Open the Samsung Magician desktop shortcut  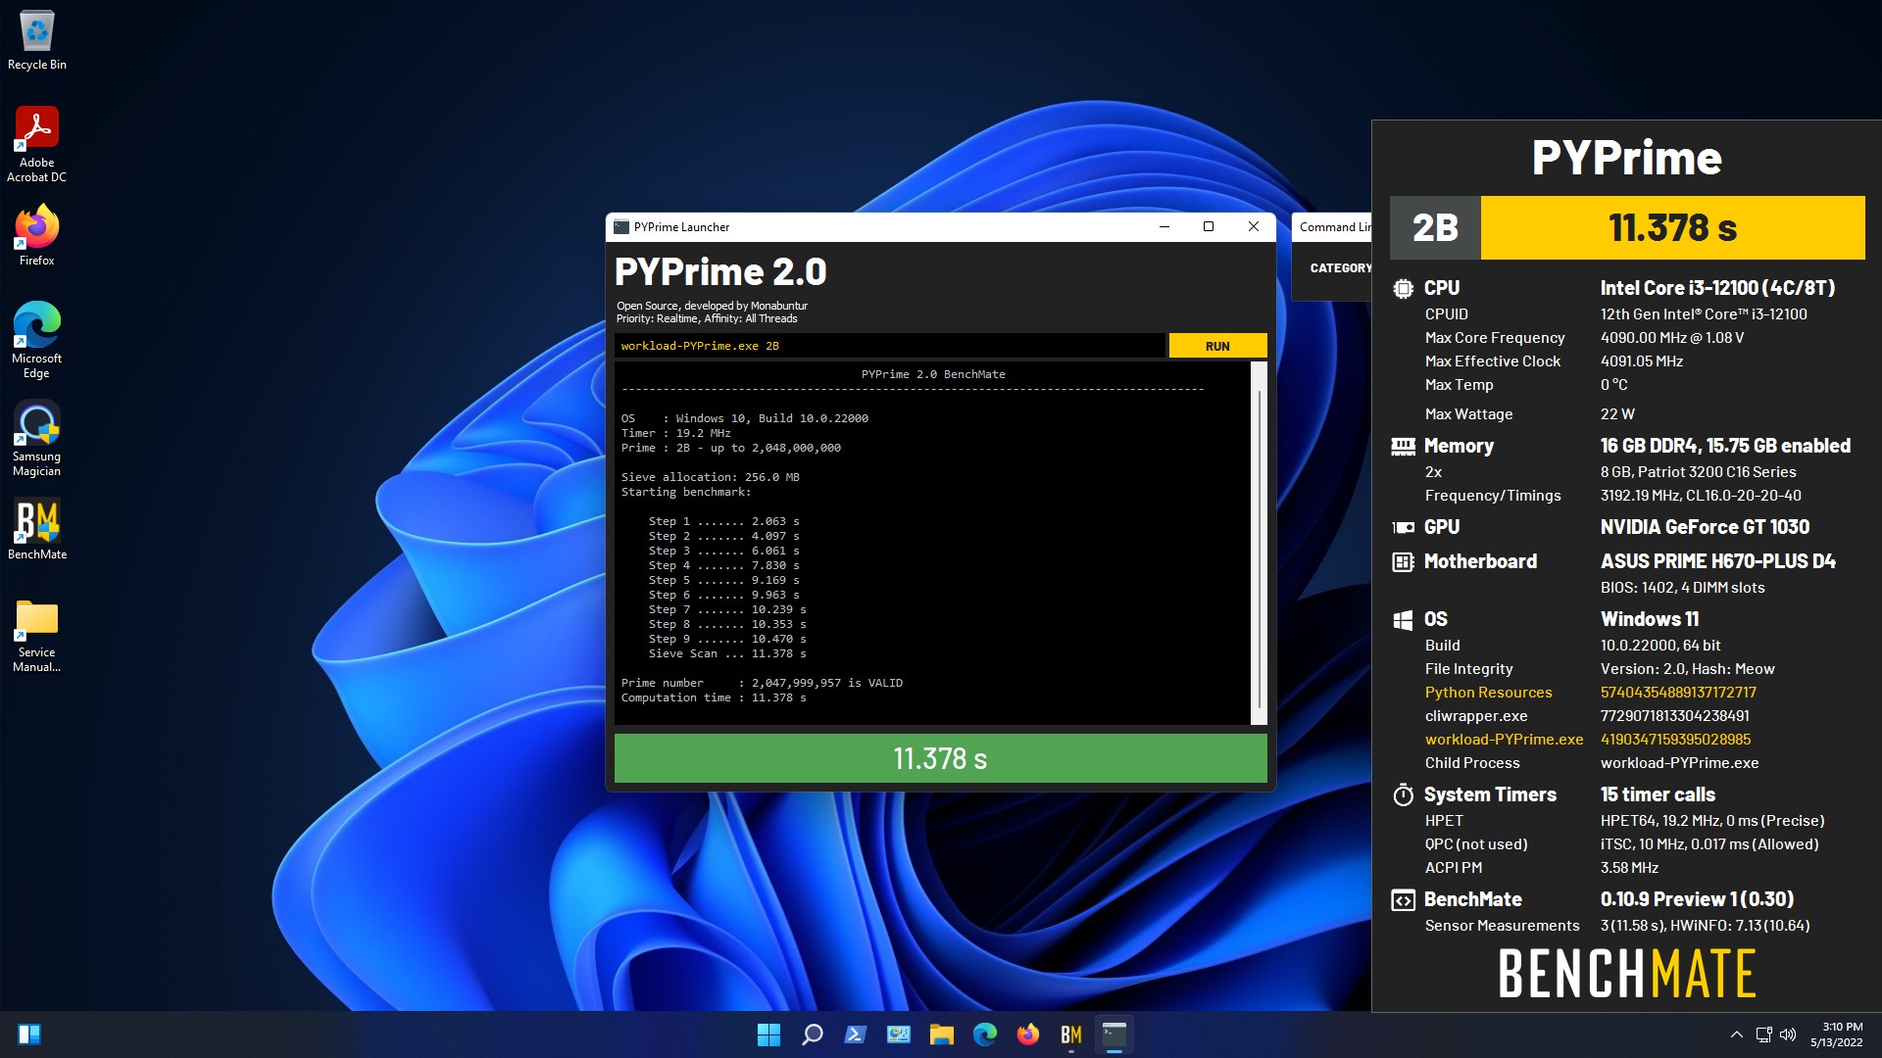37,438
